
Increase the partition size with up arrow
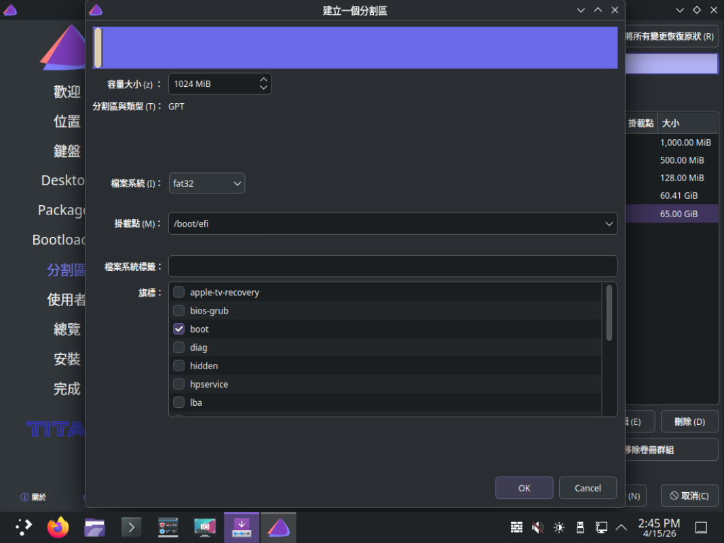pyautogui.click(x=264, y=79)
